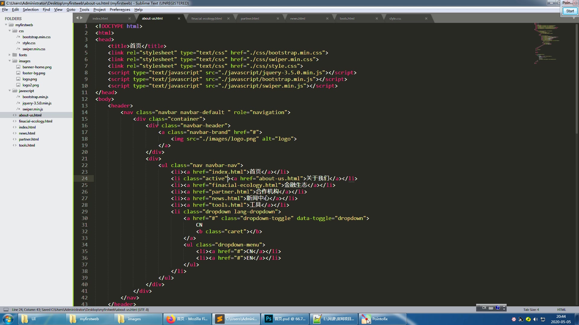Close the tools.html tab
Image resolution: width=579 pixels, height=325 pixels.
[377, 18]
